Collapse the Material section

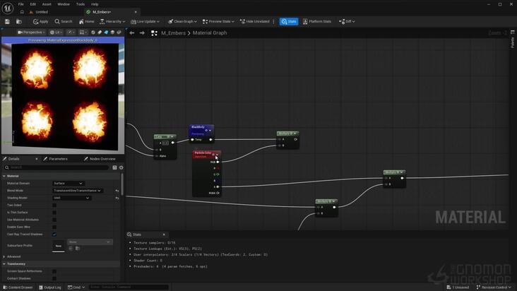point(4,176)
